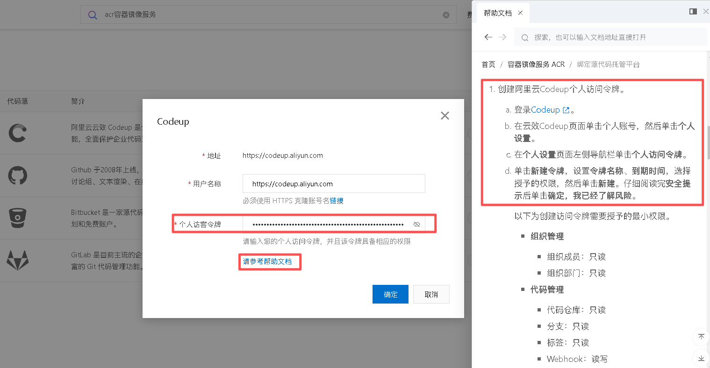Click the magnifier icon in the top search bar
Image resolution: width=710 pixels, height=368 pixels.
point(92,14)
